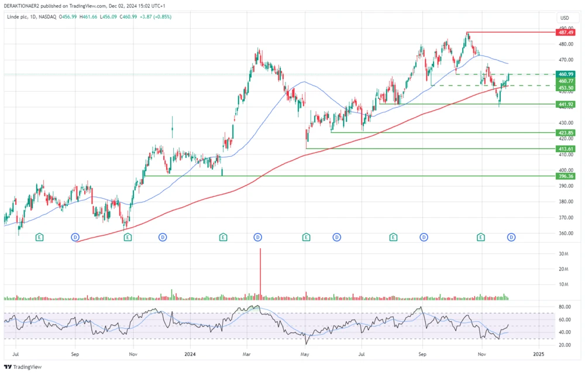Viewport: 585px width, 374px height.
Task: Select the dividend marker below the March spike
Action: click(258, 237)
